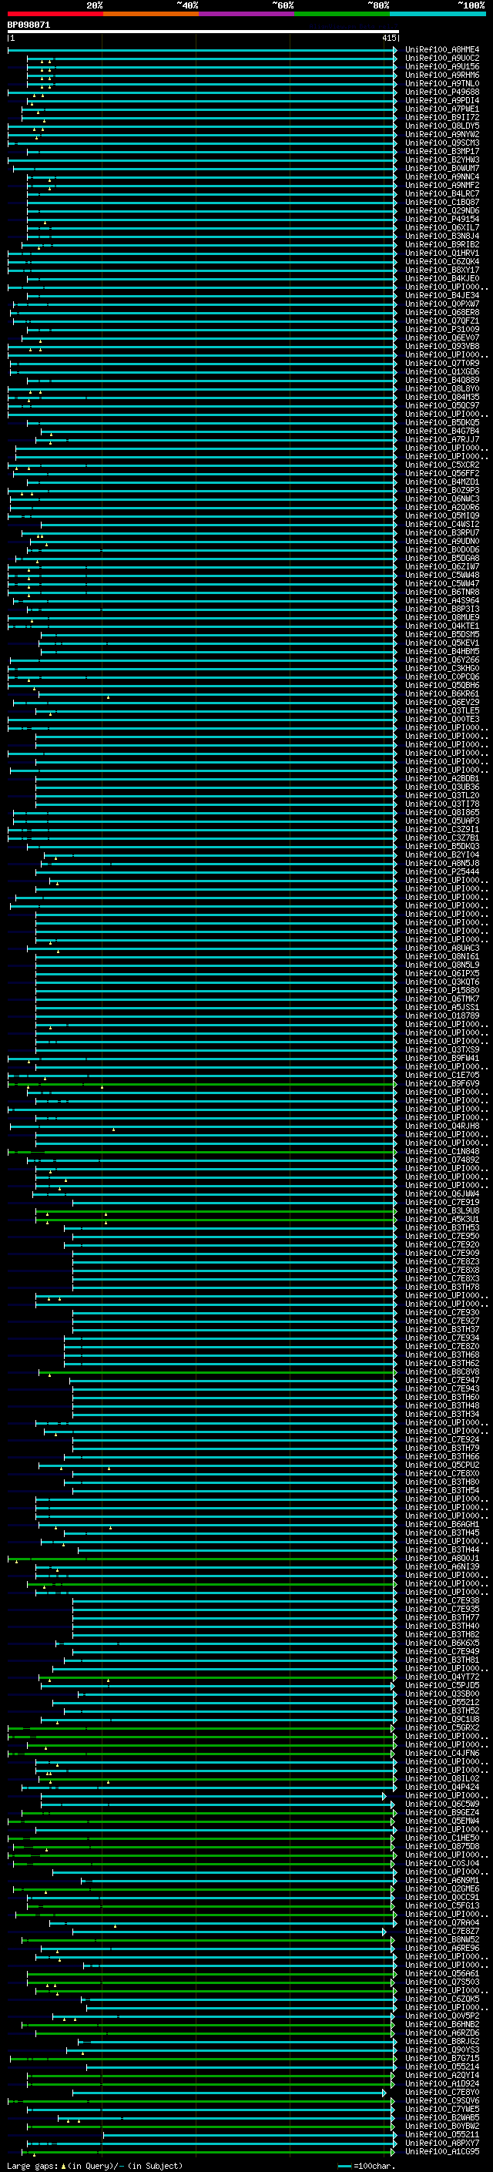Click the UniRef100_C5XCR2 label
493x2172 pixels.
[442, 465]
